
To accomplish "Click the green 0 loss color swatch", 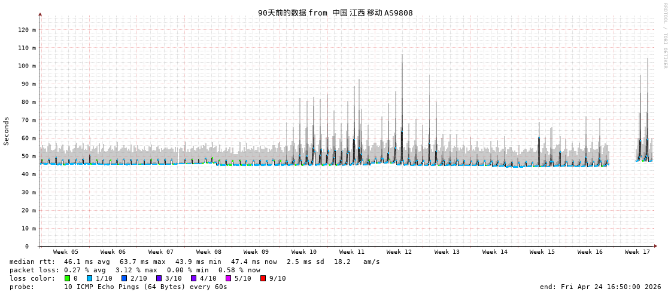I will pyautogui.click(x=68, y=278).
